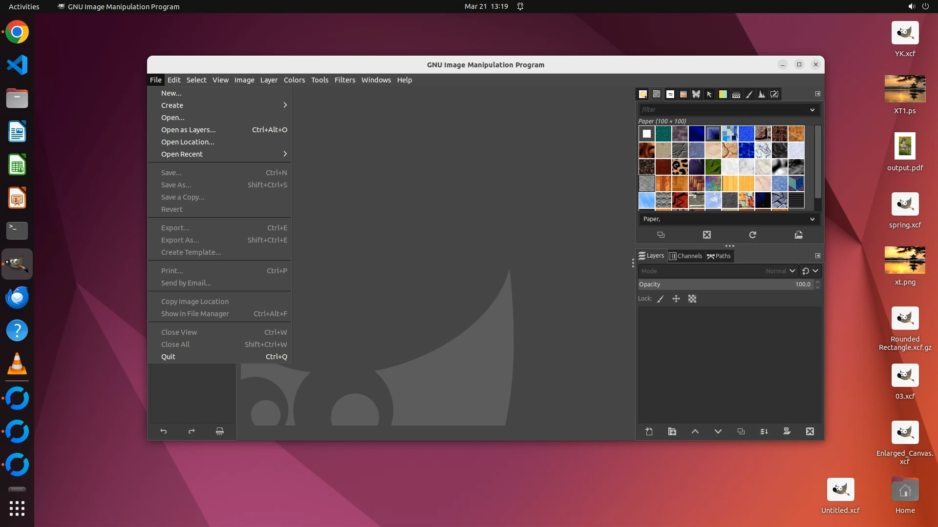
Task: Select the leopard print pattern thumbnail
Action: [x=680, y=167]
